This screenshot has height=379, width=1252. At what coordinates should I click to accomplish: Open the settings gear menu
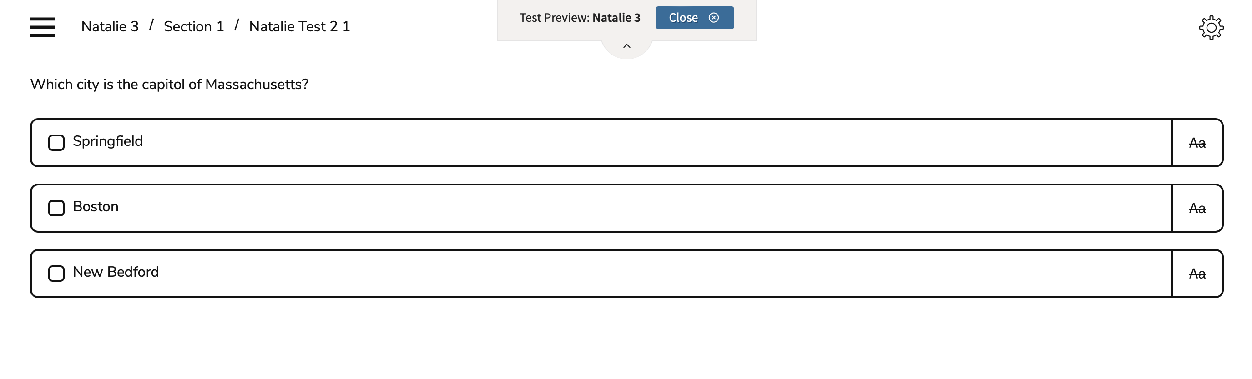(x=1211, y=28)
